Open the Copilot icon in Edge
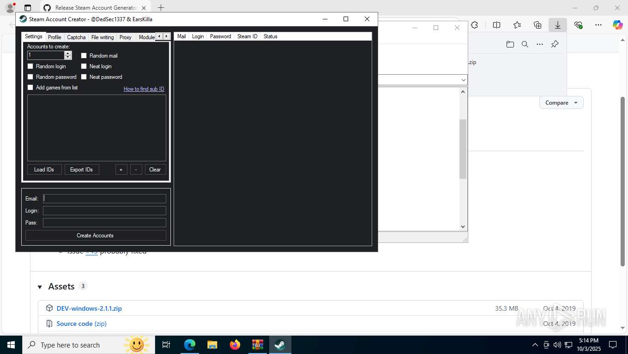This screenshot has width=628, height=354. point(618,25)
